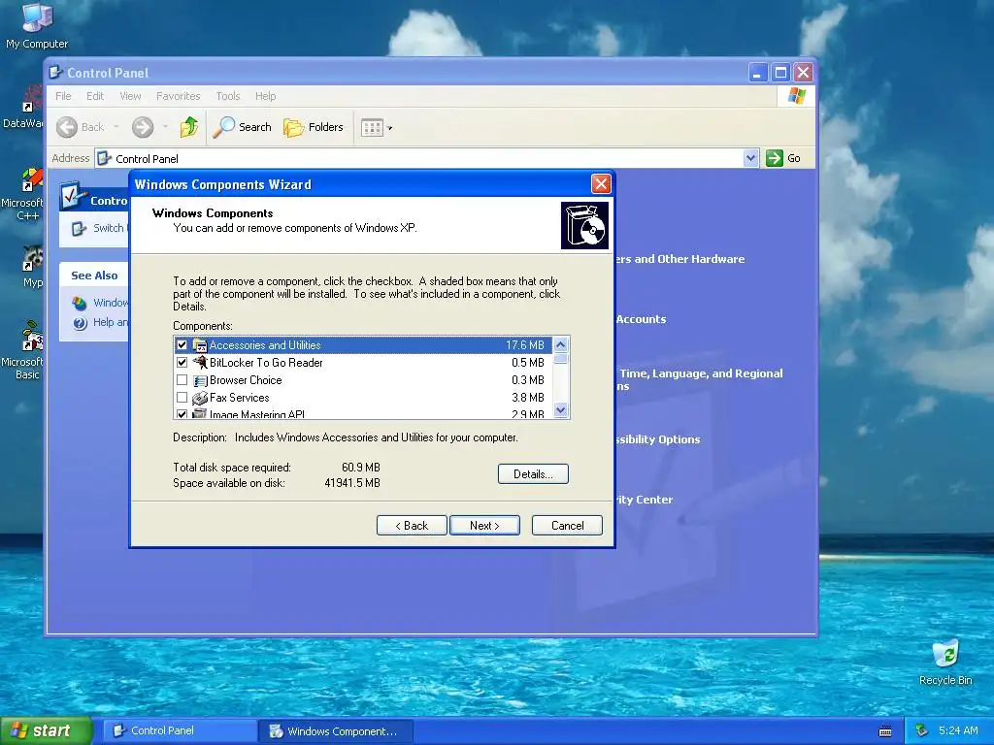The width and height of the screenshot is (994, 745).
Task: Open Date, Time, Language, and Regional category
Action: [700, 379]
